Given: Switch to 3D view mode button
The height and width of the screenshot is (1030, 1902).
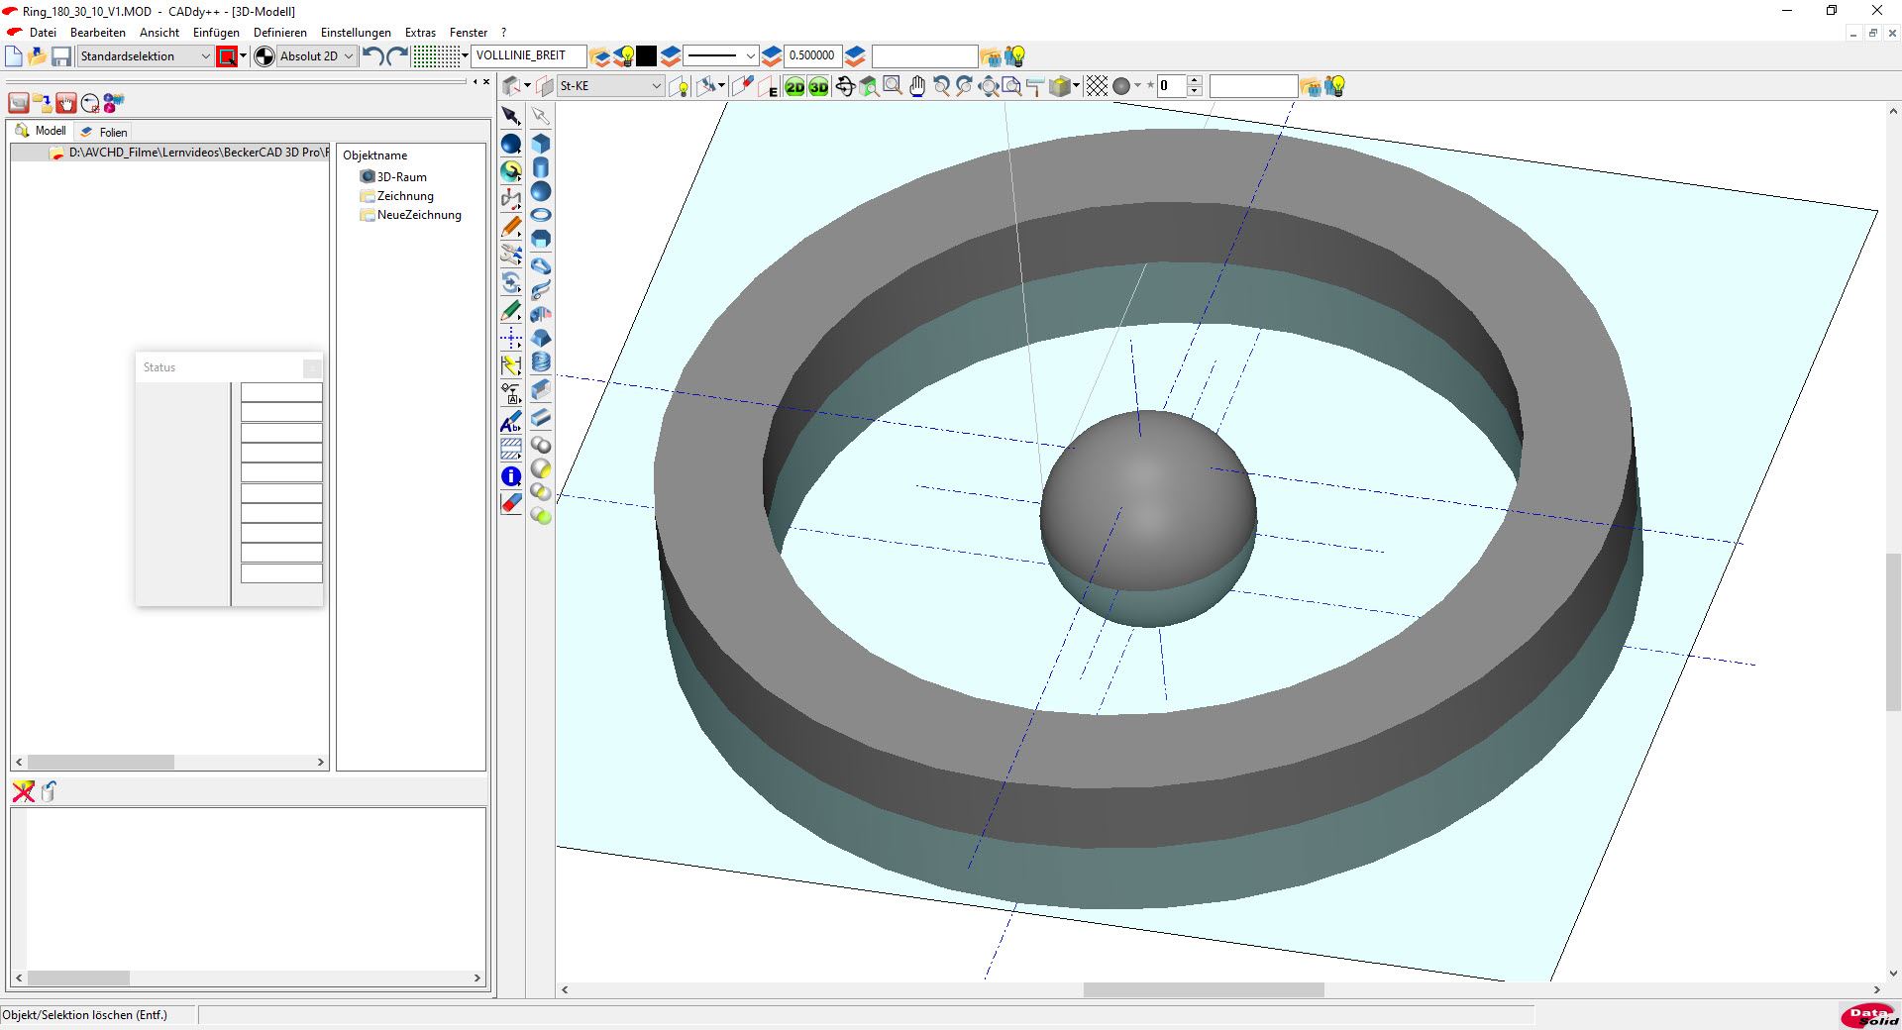Looking at the screenshot, I should (818, 87).
